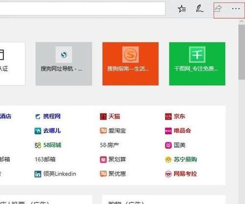Viewport: 245px width, 204px height.
Task: Open the 国美 link
Action: (179, 145)
